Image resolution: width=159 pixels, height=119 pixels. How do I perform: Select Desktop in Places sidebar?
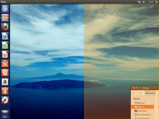coord(142,111)
